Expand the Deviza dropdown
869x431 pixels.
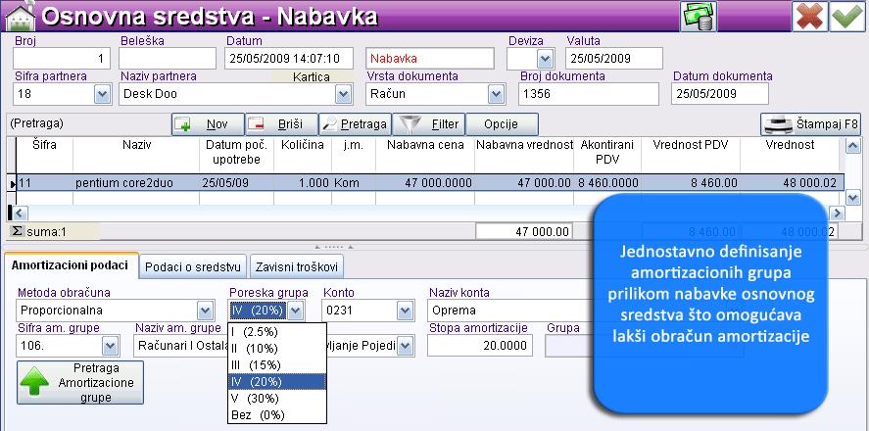click(x=545, y=59)
